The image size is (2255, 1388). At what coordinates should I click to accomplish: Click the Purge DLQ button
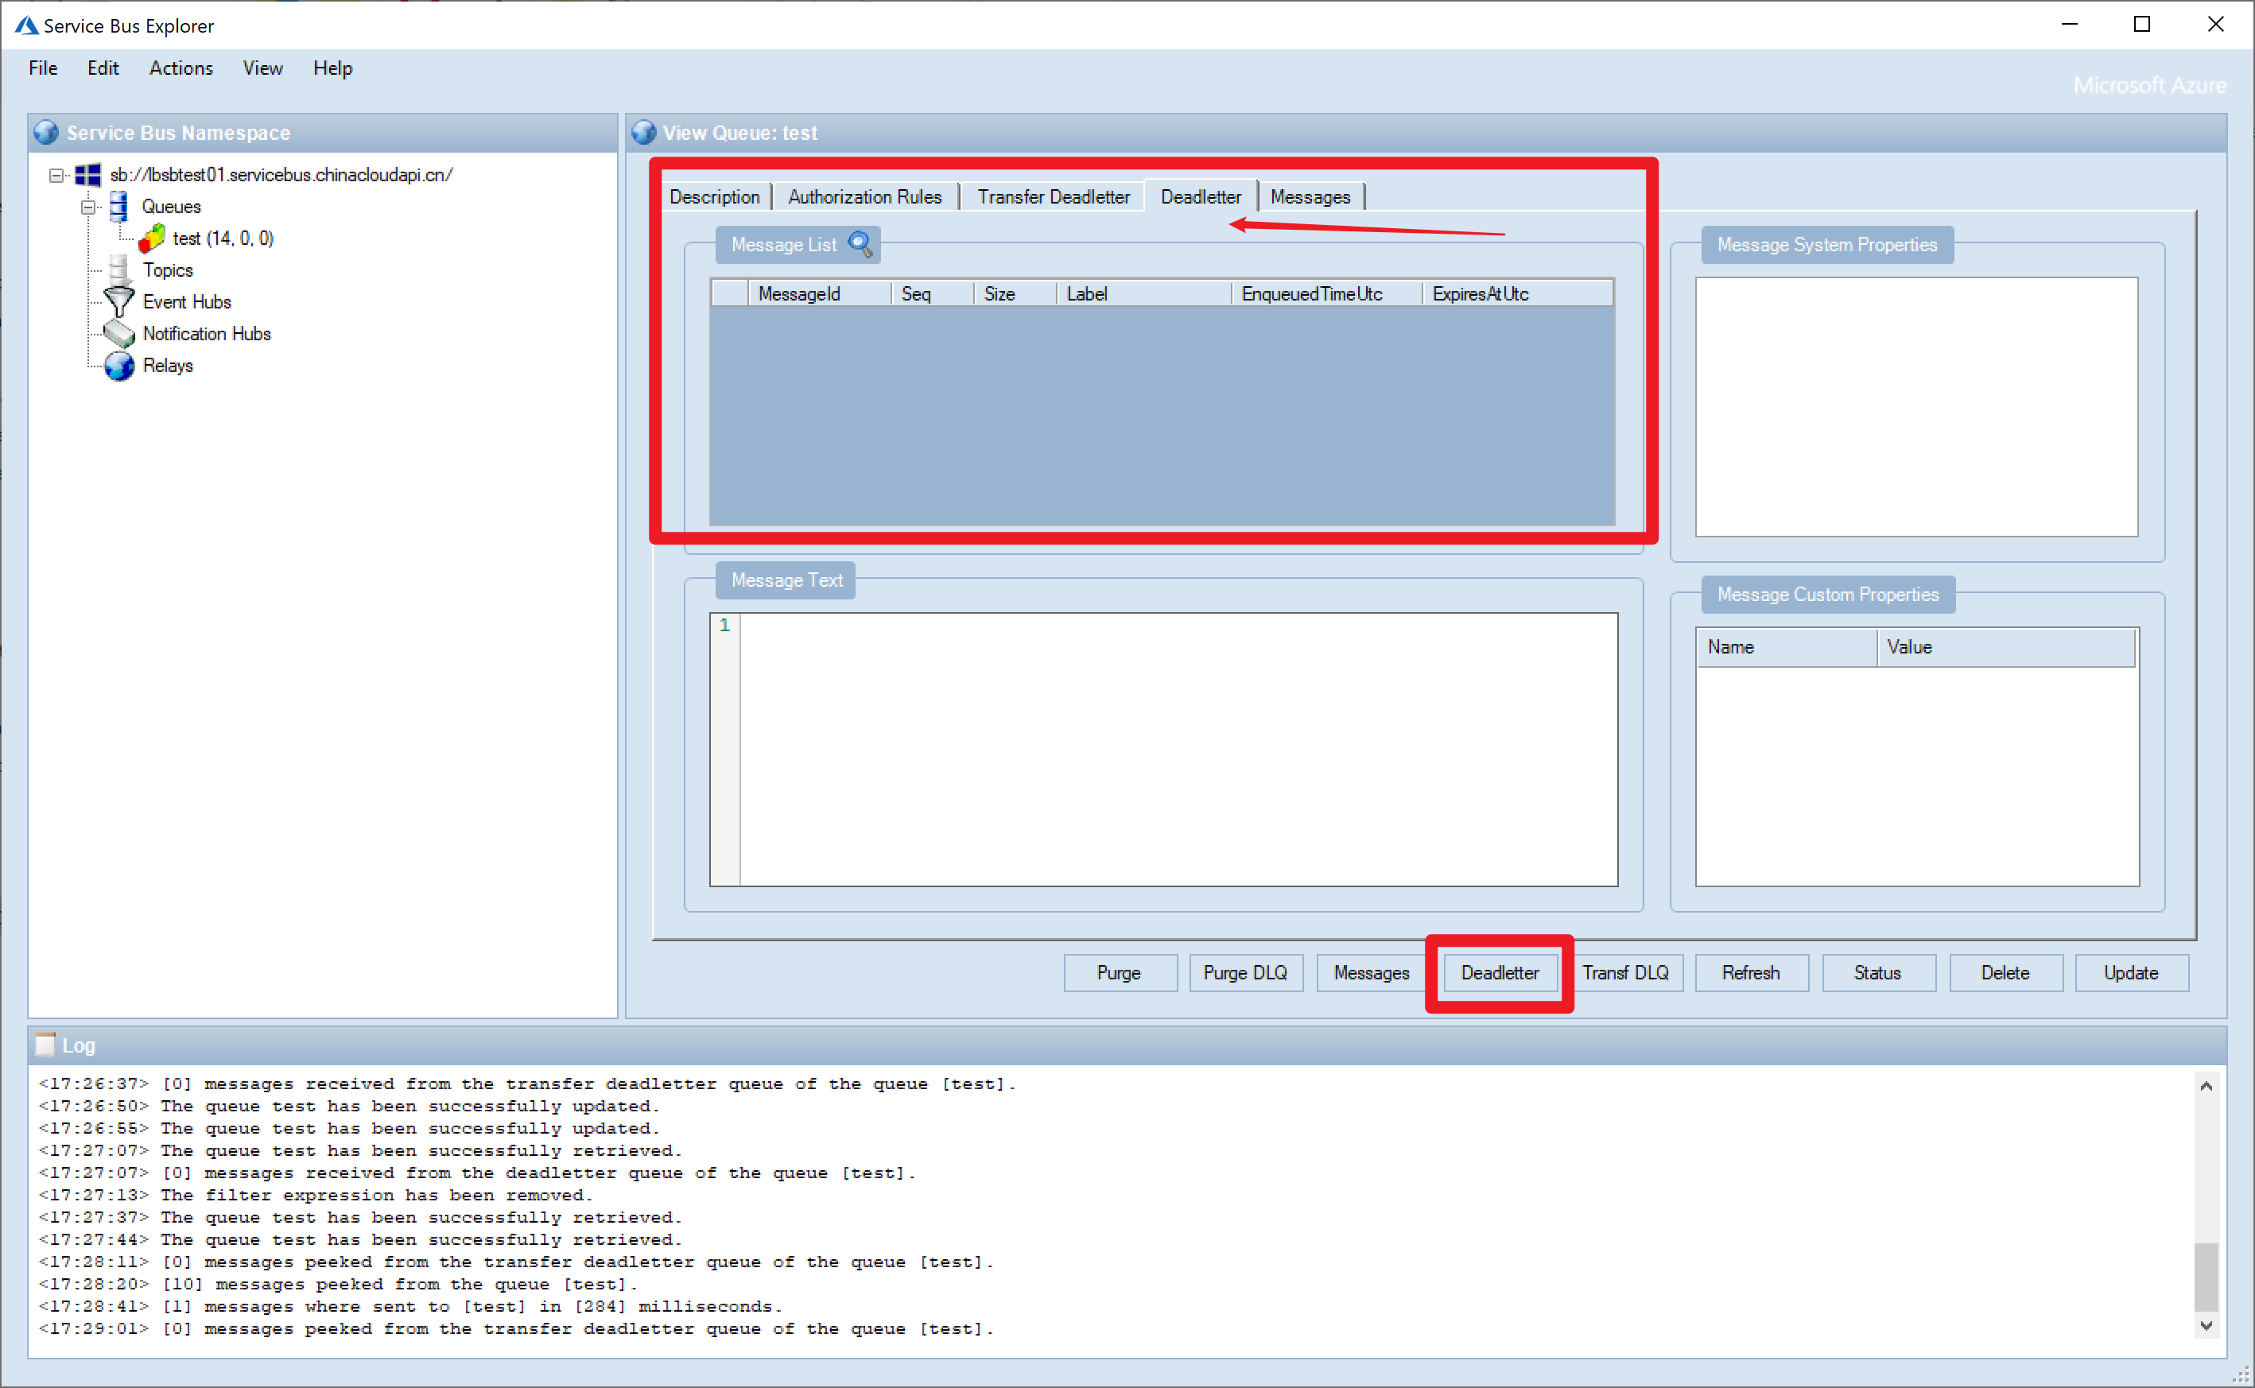[x=1244, y=972]
